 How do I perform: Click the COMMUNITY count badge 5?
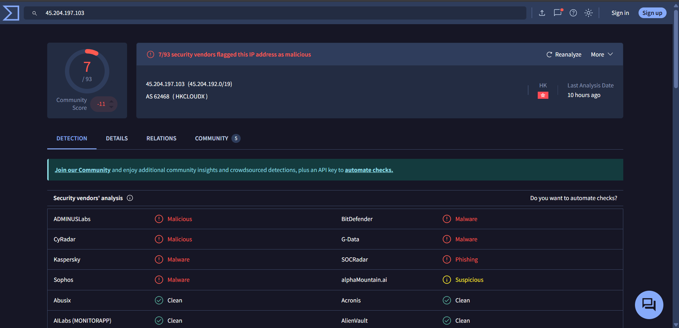click(236, 138)
